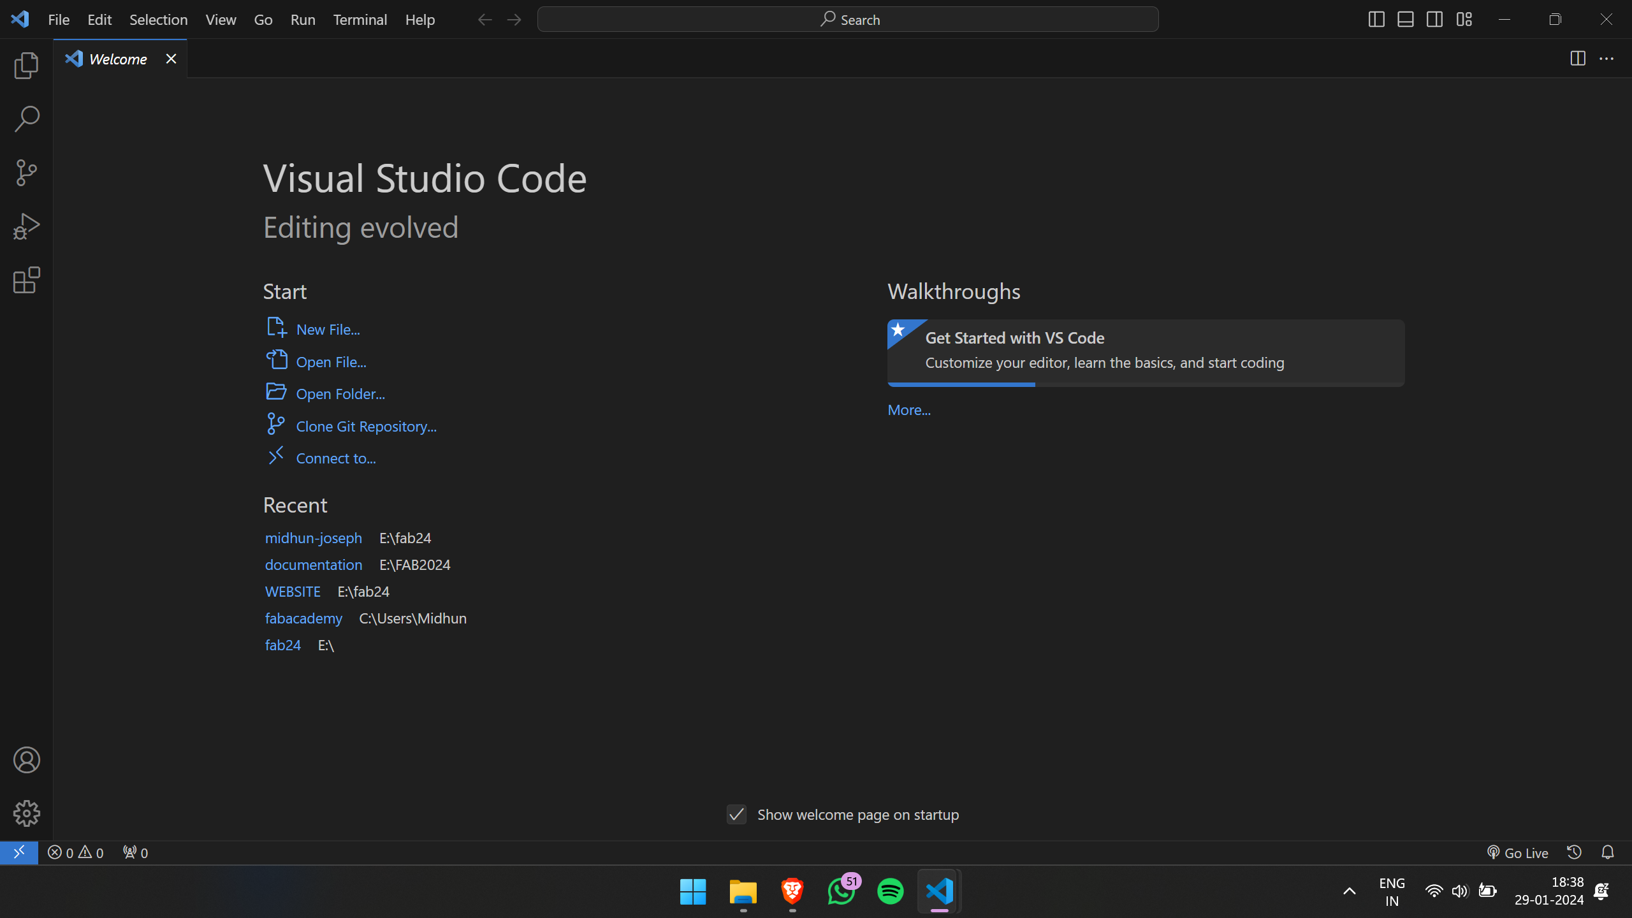Open the Manage gear icon
The height and width of the screenshot is (918, 1632).
[x=26, y=813]
